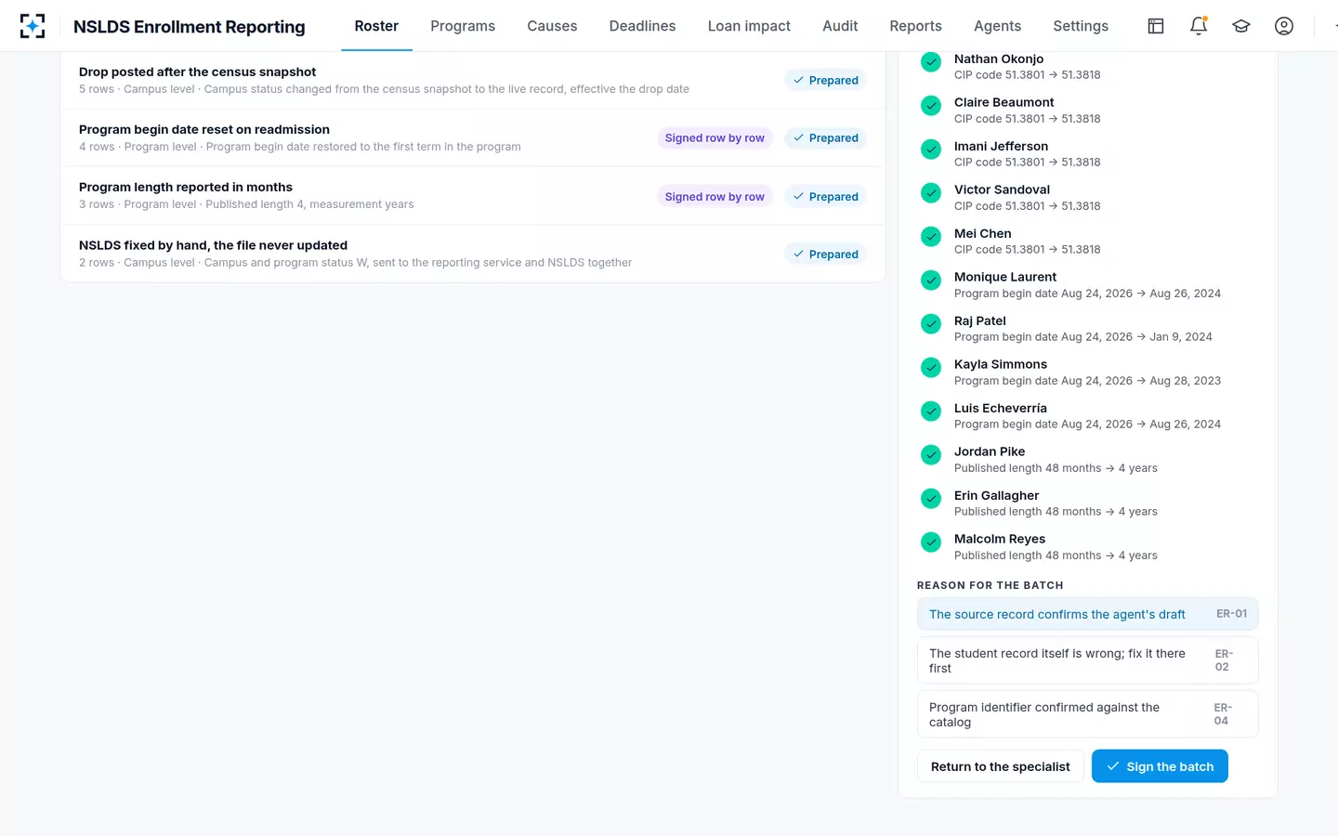
Task: Click Prepared badge on NSLDS fixed by hand row
Action: pos(825,254)
